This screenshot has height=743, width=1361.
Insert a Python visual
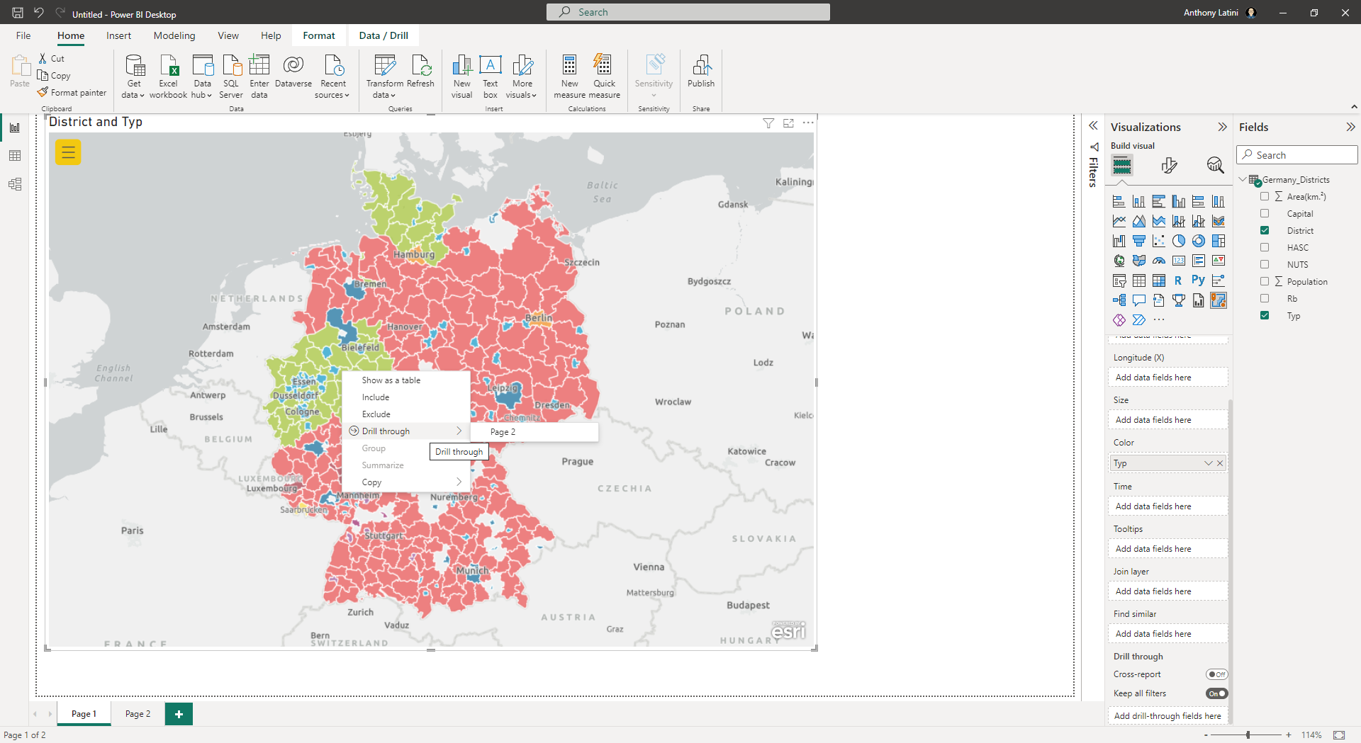coord(1198,280)
